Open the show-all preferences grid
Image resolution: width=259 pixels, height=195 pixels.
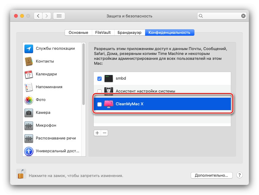pyautogui.click(x=59, y=16)
